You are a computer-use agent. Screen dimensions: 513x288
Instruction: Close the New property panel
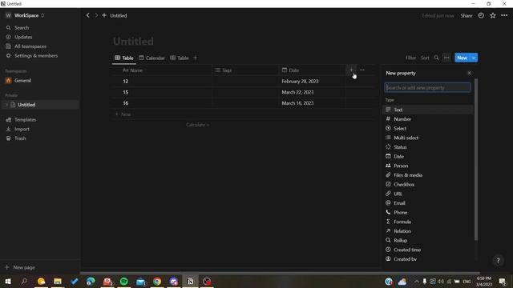point(469,73)
